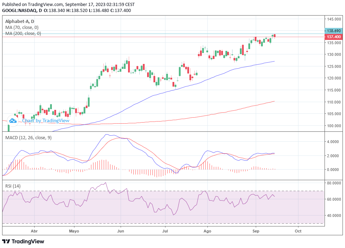Click the RSI 40.0000 scale label
The height and width of the screenshot is (248, 345).
pos(334,215)
